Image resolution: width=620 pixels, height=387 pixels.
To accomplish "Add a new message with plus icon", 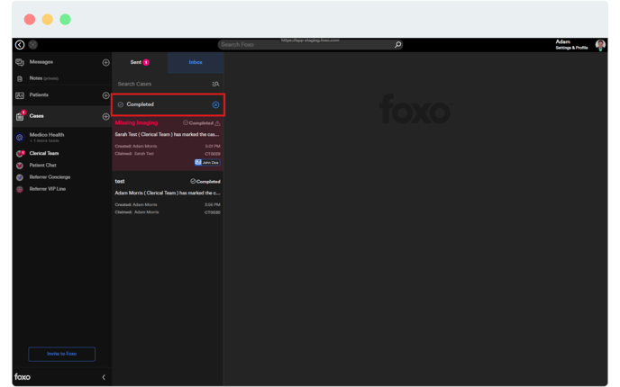I will [x=105, y=62].
